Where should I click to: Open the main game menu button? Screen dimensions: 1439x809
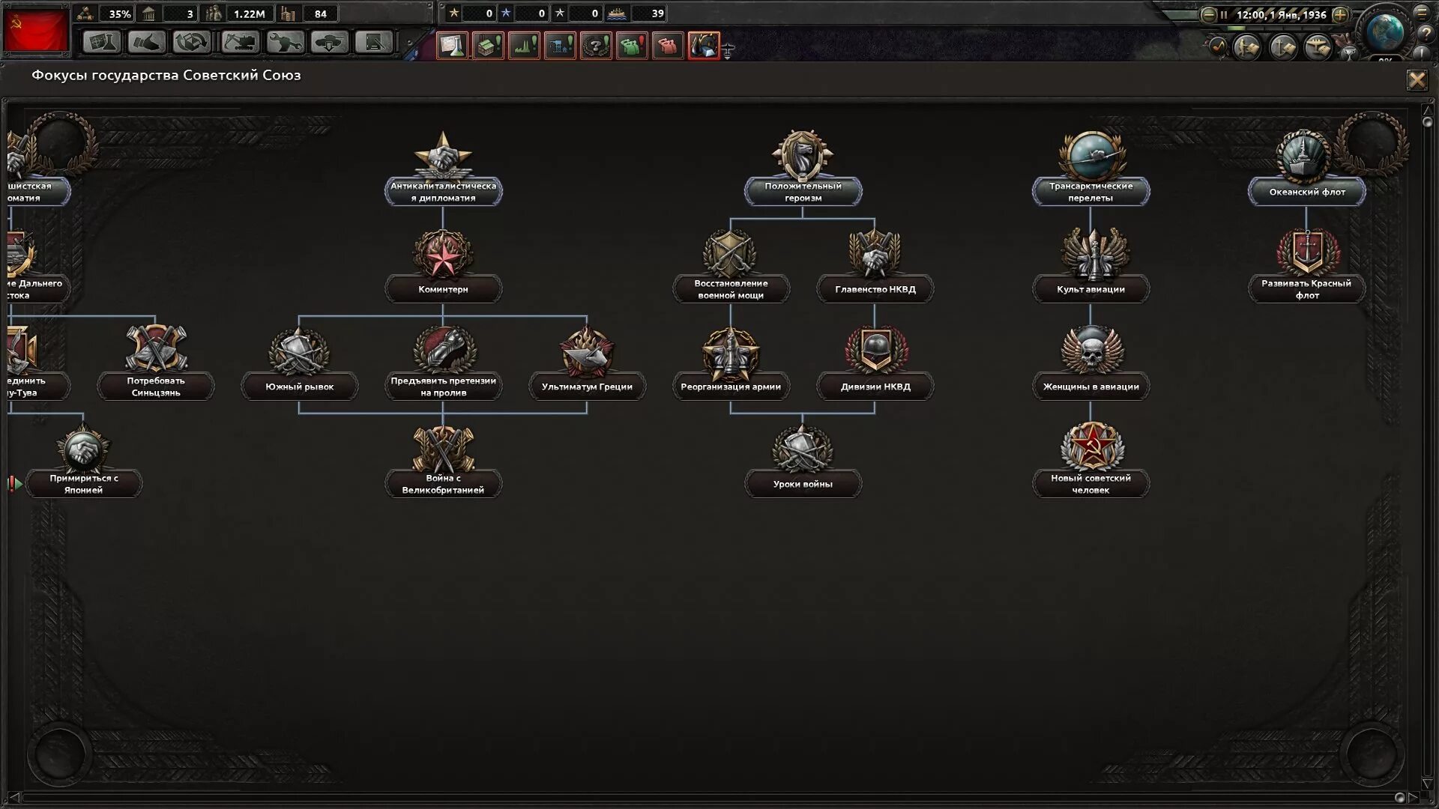point(1422,12)
